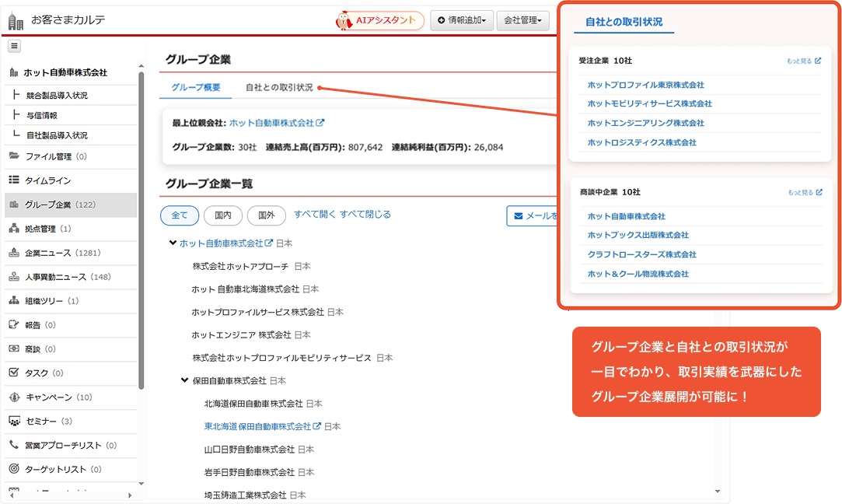Click the hamburger menu icon in sidebar
The height and width of the screenshot is (504, 842).
15,47
